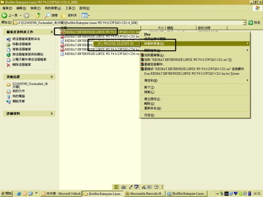Expand quick launch overflow chevron
The height and width of the screenshot is (197, 263).
tap(36, 193)
